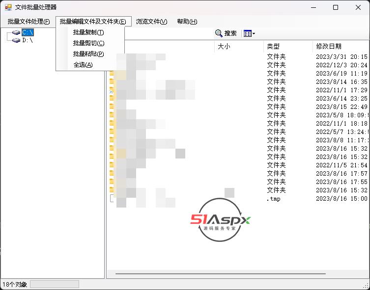The image size is (370, 290).
Task: Select the row dated 2022/5/7 13:24
Action: click(x=238, y=132)
